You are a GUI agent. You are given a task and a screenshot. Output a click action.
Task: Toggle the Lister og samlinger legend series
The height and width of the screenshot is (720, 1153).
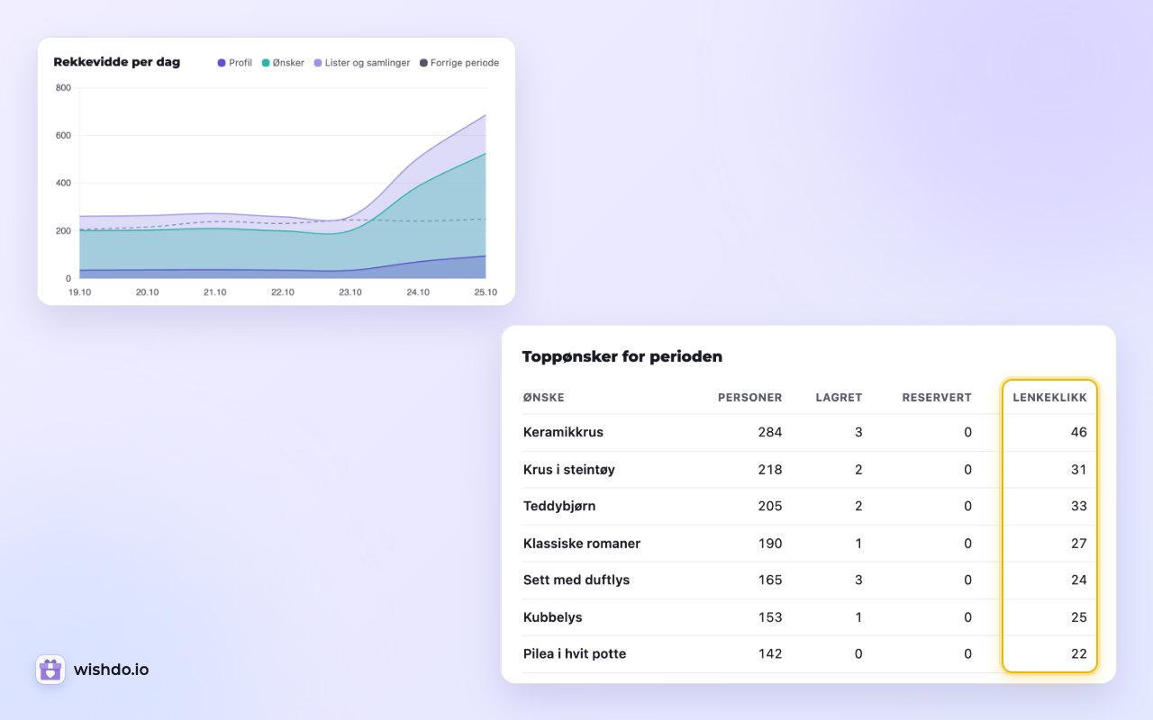[x=362, y=63]
